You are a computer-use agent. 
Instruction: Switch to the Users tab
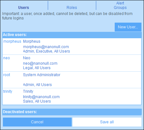(x=24, y=8)
